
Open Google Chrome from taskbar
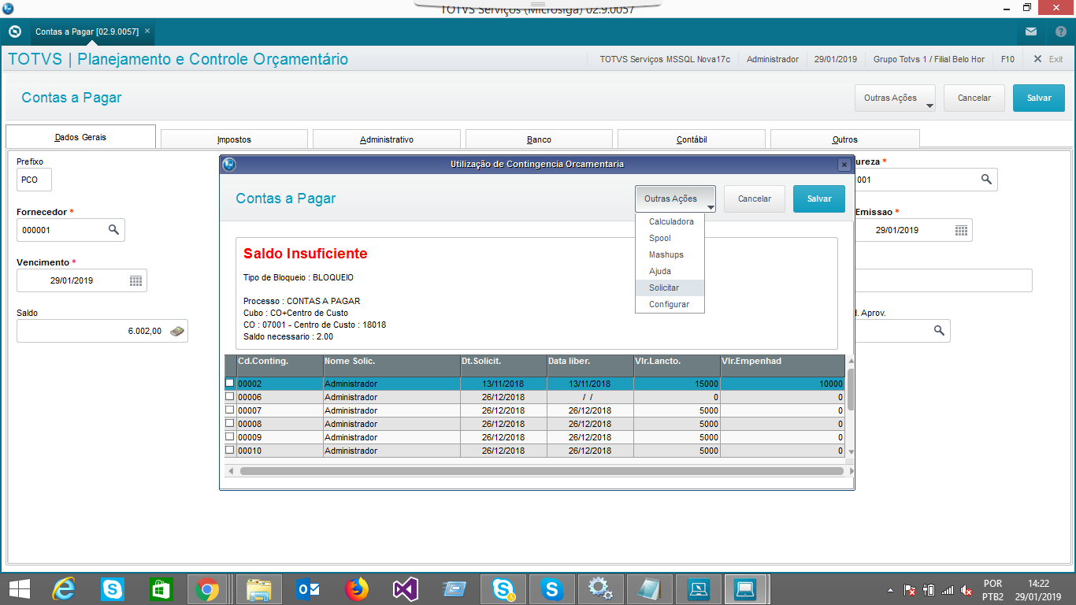pyautogui.click(x=207, y=589)
